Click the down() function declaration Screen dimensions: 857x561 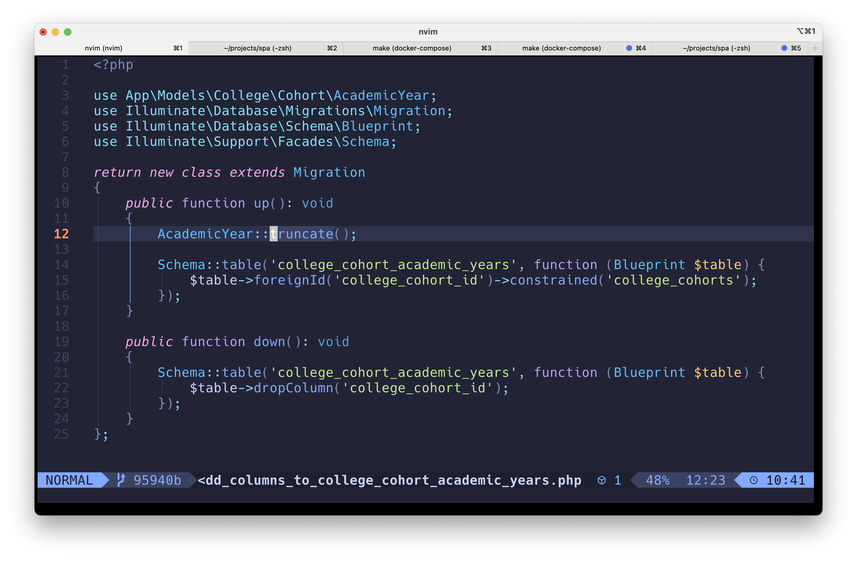(237, 342)
